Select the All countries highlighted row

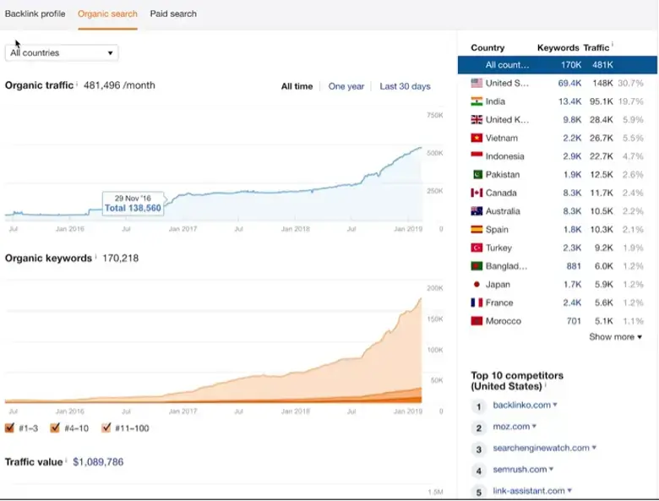click(x=558, y=65)
